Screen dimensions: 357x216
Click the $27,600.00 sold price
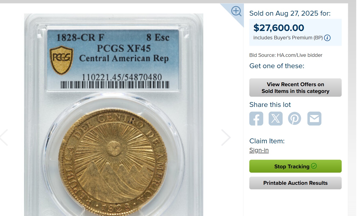pos(279,28)
